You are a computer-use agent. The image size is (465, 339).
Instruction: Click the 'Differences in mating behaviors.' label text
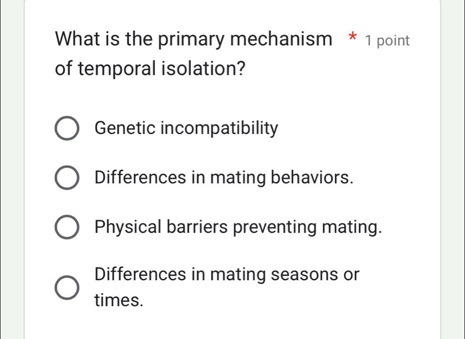pos(224,177)
